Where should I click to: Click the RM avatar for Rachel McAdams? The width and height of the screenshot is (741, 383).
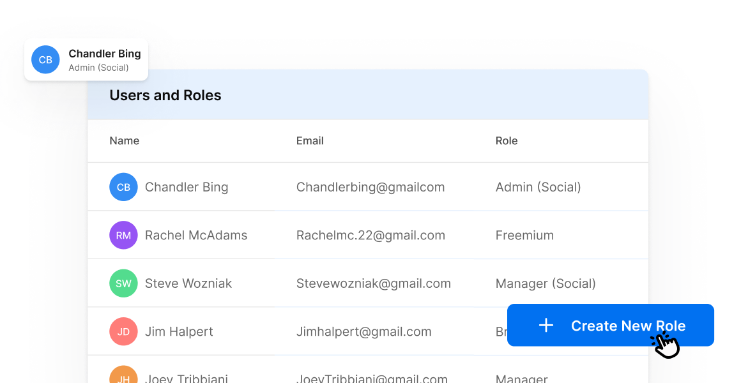[x=123, y=235]
